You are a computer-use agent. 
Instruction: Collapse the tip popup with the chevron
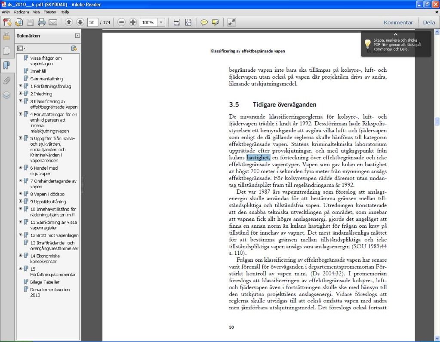click(x=396, y=34)
